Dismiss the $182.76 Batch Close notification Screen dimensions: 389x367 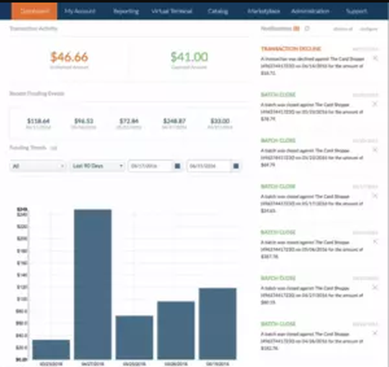coord(375,333)
